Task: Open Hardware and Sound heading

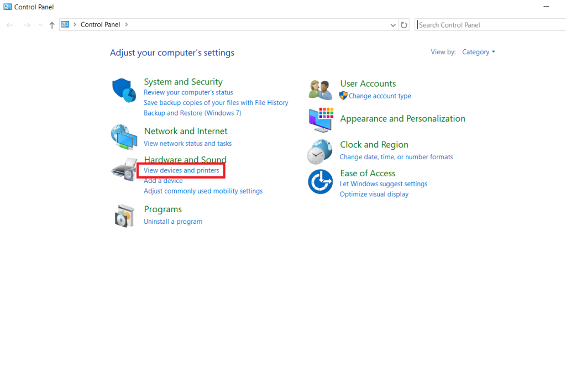Action: 185,159
